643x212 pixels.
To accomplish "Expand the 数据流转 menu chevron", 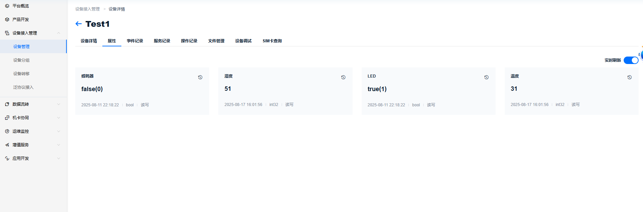I will [x=59, y=104].
